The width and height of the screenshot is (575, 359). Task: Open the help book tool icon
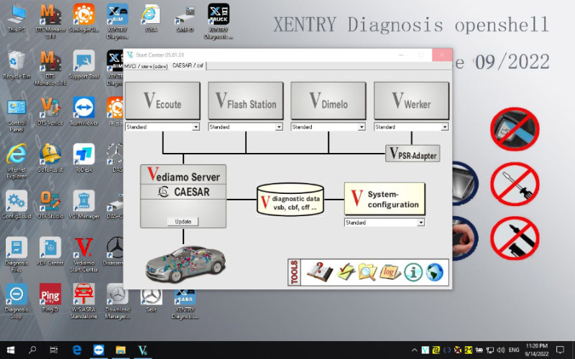[x=319, y=272]
